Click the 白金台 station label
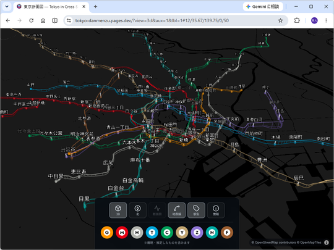334x250 pixels. (116, 188)
